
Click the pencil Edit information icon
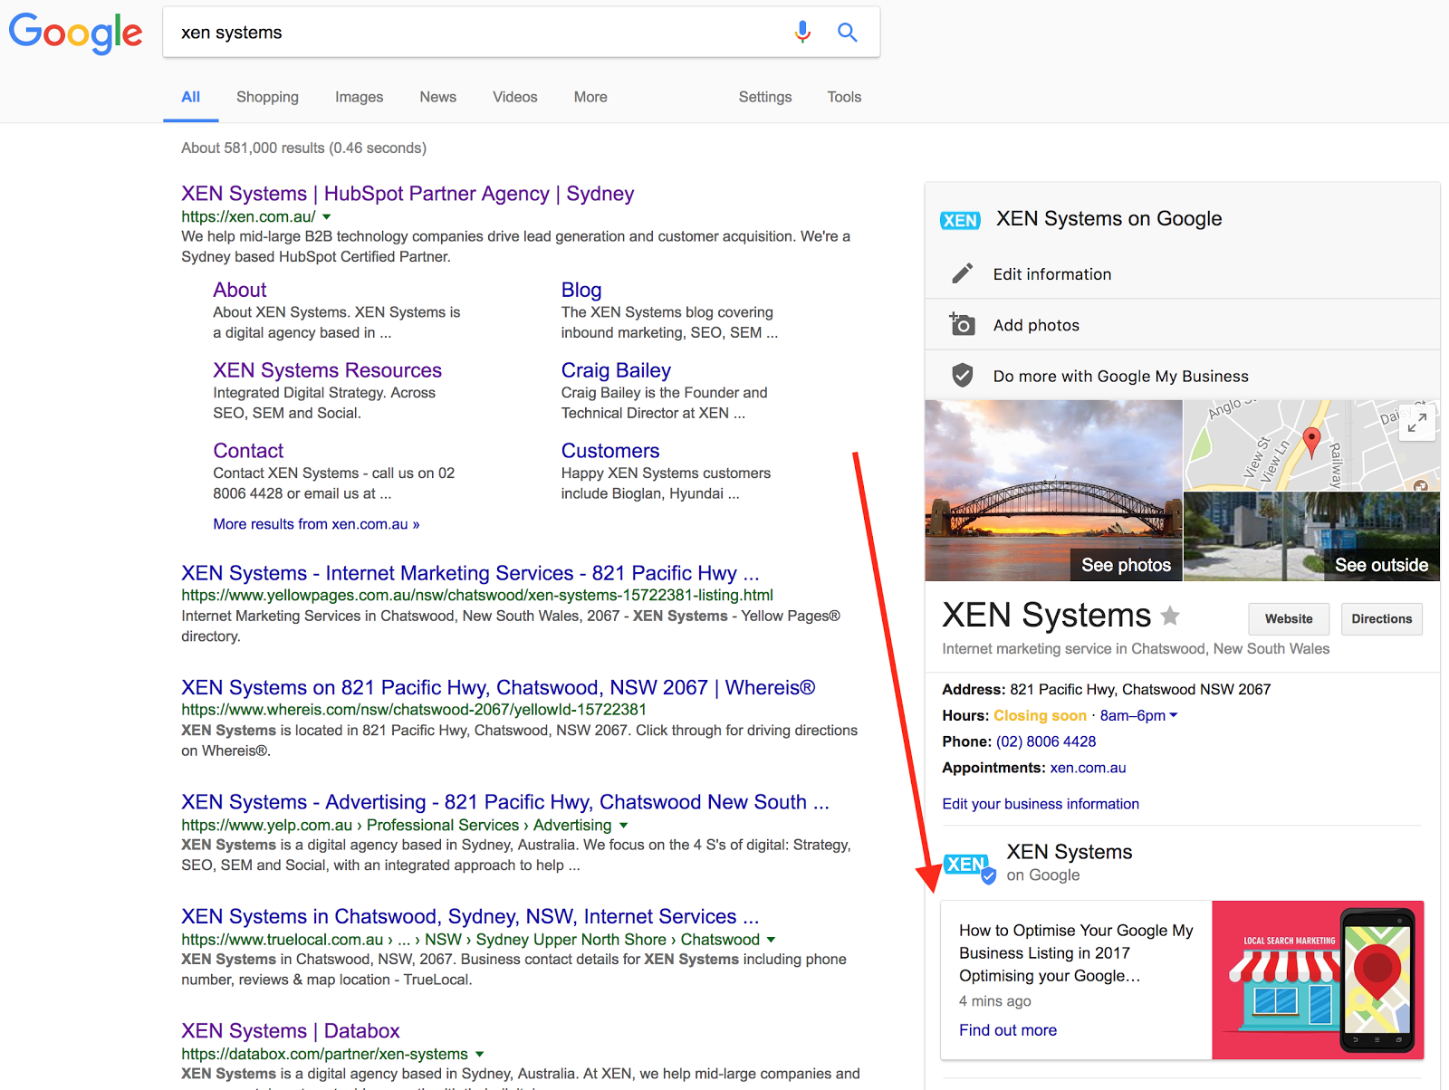[x=962, y=273]
